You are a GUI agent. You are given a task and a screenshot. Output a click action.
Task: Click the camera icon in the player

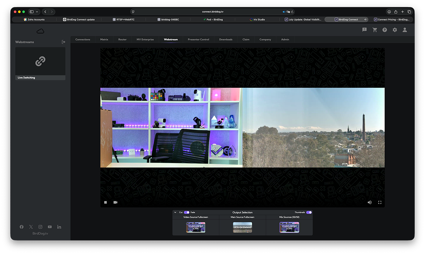click(x=116, y=202)
